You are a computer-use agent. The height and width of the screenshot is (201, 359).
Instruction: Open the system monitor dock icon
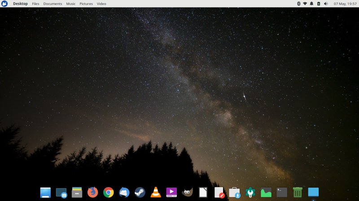[266, 192]
